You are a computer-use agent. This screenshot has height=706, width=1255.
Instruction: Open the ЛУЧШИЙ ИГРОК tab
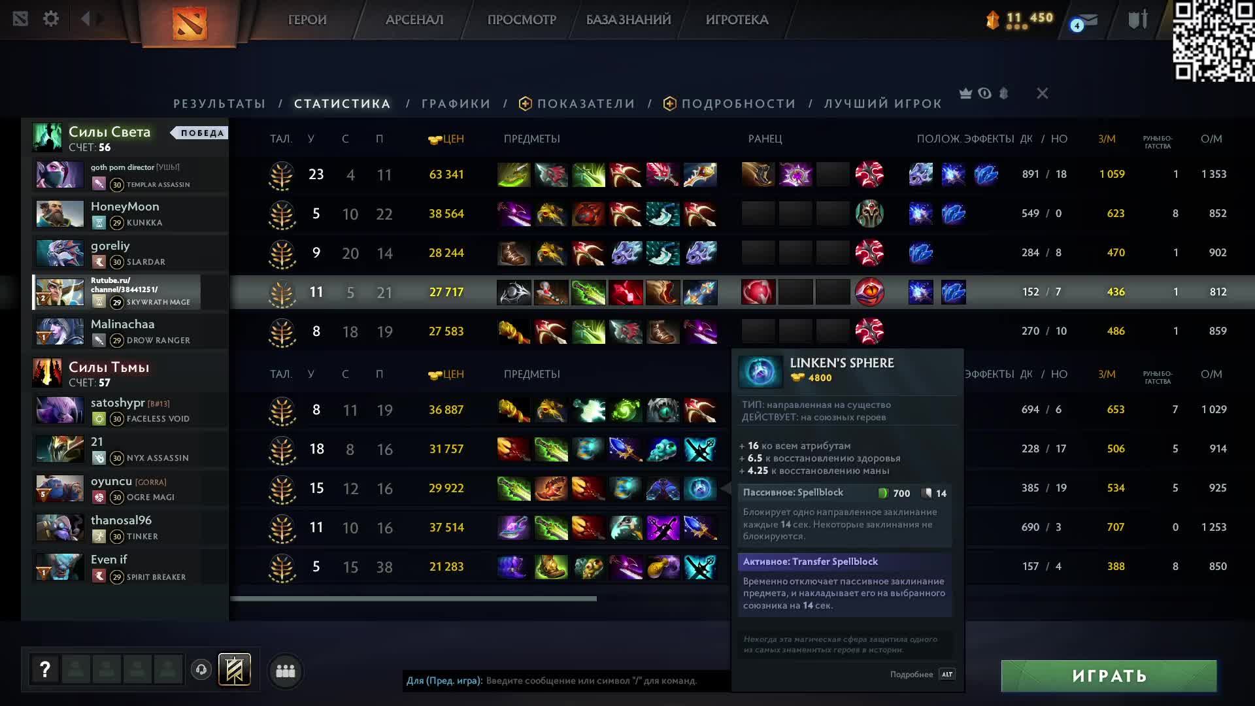[882, 103]
